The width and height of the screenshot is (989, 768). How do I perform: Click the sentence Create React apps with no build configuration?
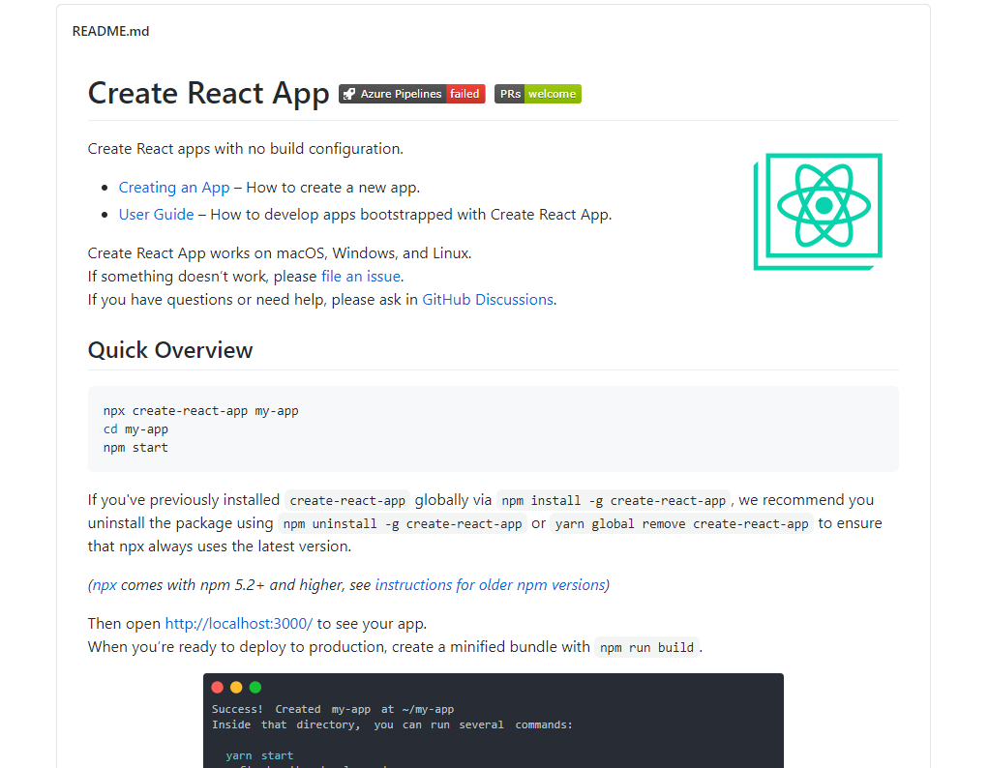[x=246, y=149]
